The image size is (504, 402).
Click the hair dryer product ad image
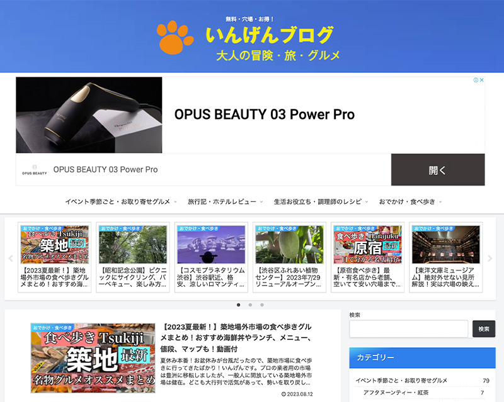click(89, 115)
